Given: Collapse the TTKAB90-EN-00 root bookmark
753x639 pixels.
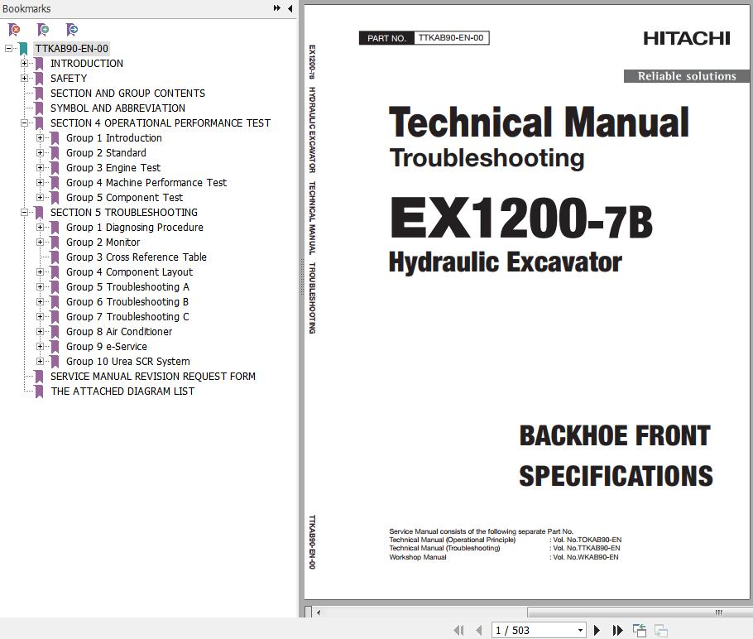Looking at the screenshot, I should tap(8, 49).
